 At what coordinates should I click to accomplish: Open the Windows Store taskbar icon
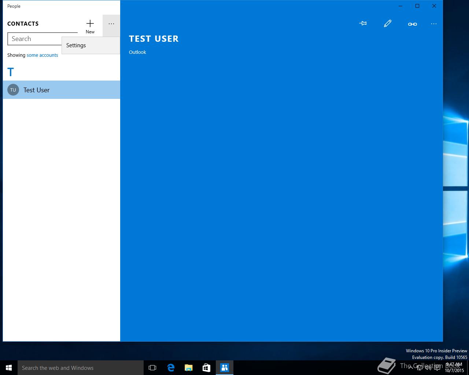[x=207, y=368]
